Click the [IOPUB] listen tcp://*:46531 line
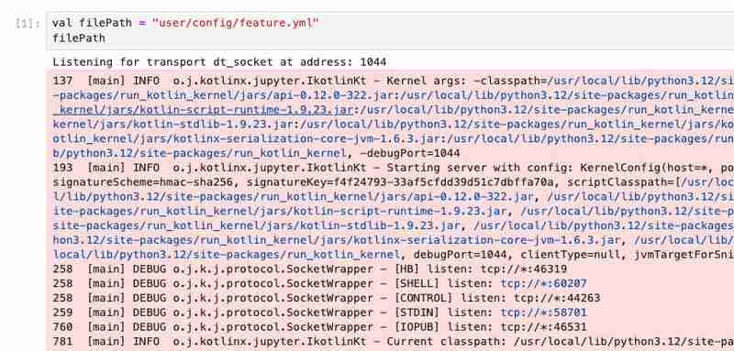The image size is (734, 351). click(319, 327)
